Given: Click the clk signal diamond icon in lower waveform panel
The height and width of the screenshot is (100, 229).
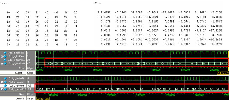Looking at the screenshot, I should (5, 78).
